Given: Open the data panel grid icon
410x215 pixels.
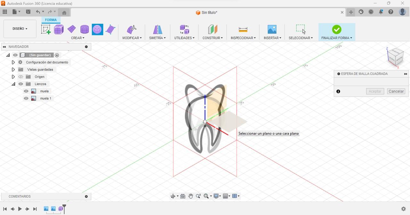Looking at the screenshot, I should [x=5, y=12].
